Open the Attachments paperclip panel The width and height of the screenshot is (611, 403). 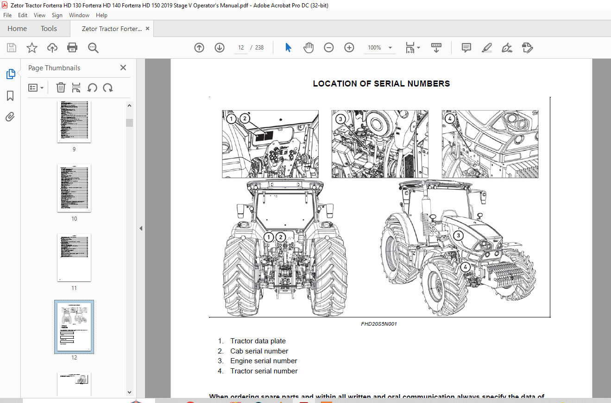(10, 117)
